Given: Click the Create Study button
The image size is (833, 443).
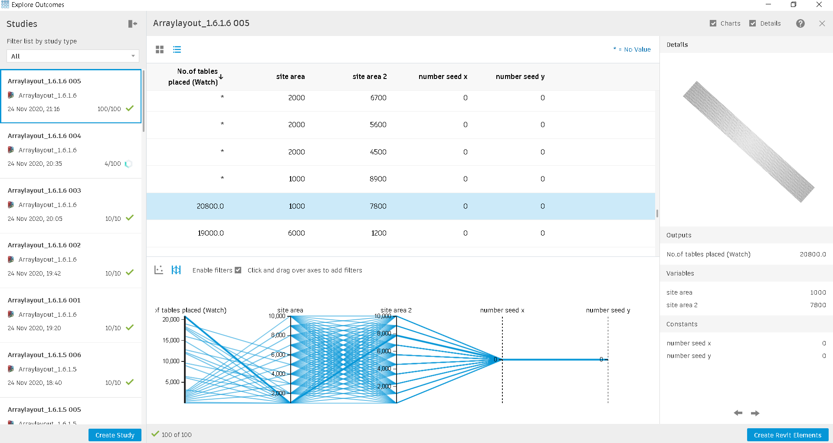Looking at the screenshot, I should 115,435.
